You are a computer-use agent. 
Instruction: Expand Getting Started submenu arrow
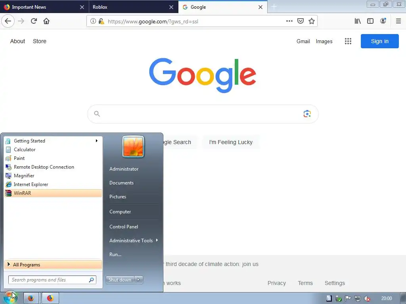pyautogui.click(x=97, y=141)
